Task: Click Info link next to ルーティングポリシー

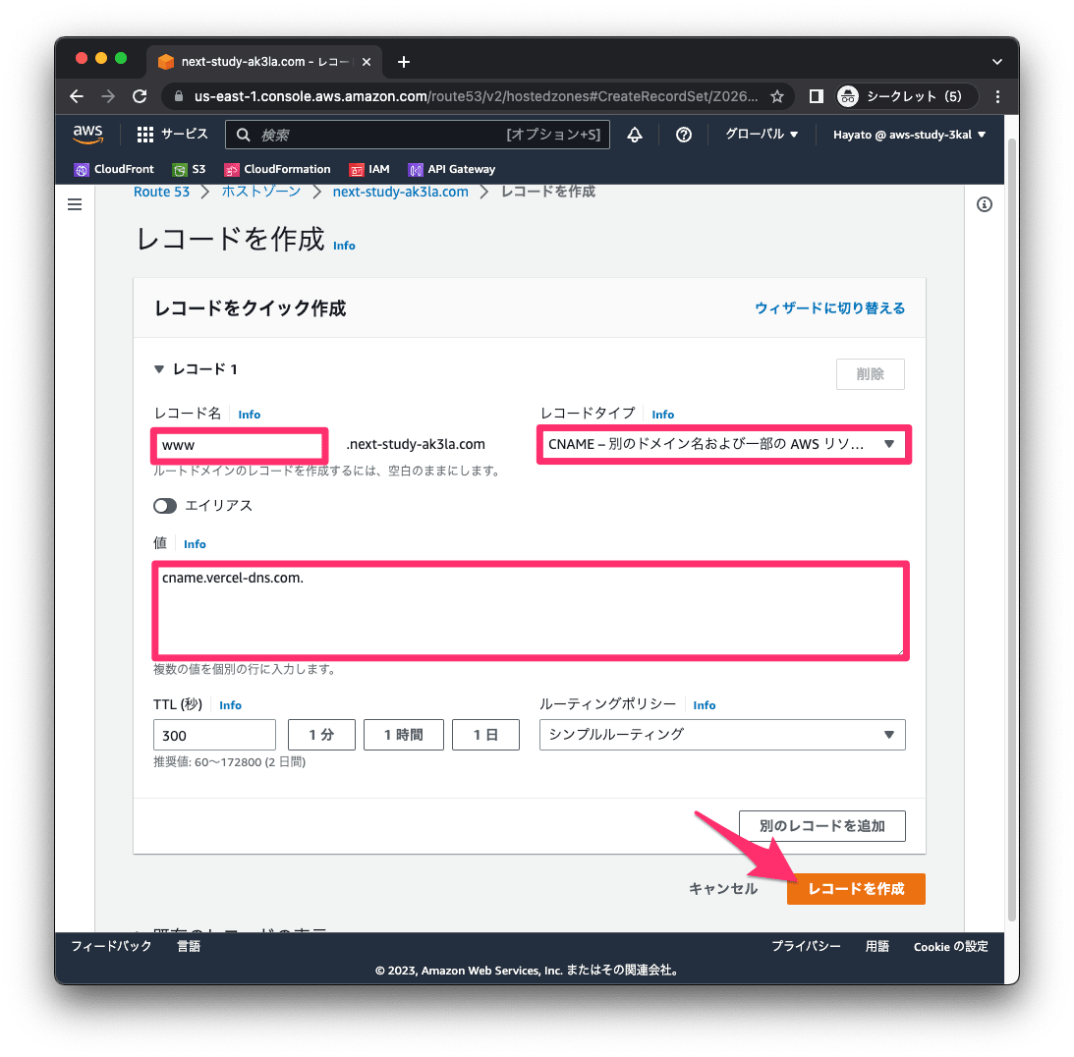Action: coord(705,705)
